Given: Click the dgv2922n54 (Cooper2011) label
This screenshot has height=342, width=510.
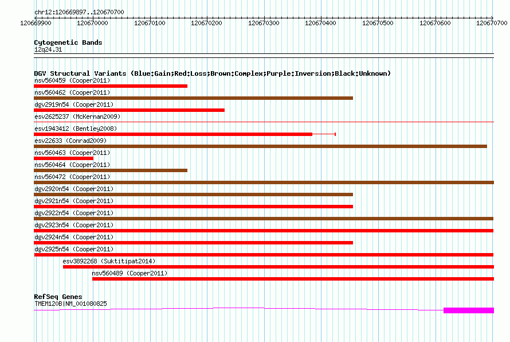Looking at the screenshot, I should pos(74,213).
